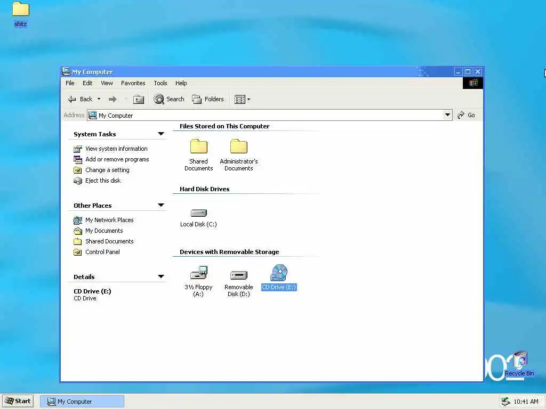This screenshot has width=546, height=409.
Task: Open the Help menu
Action: [181, 83]
